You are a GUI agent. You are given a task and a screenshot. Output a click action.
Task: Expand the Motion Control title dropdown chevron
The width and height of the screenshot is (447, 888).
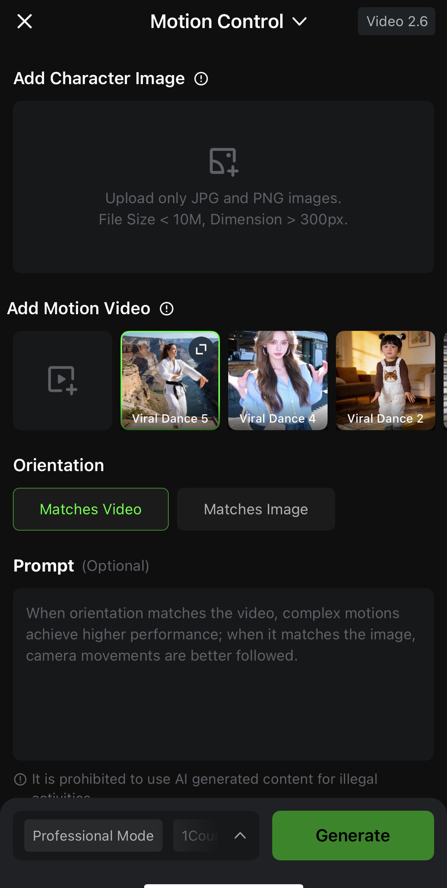pos(300,22)
